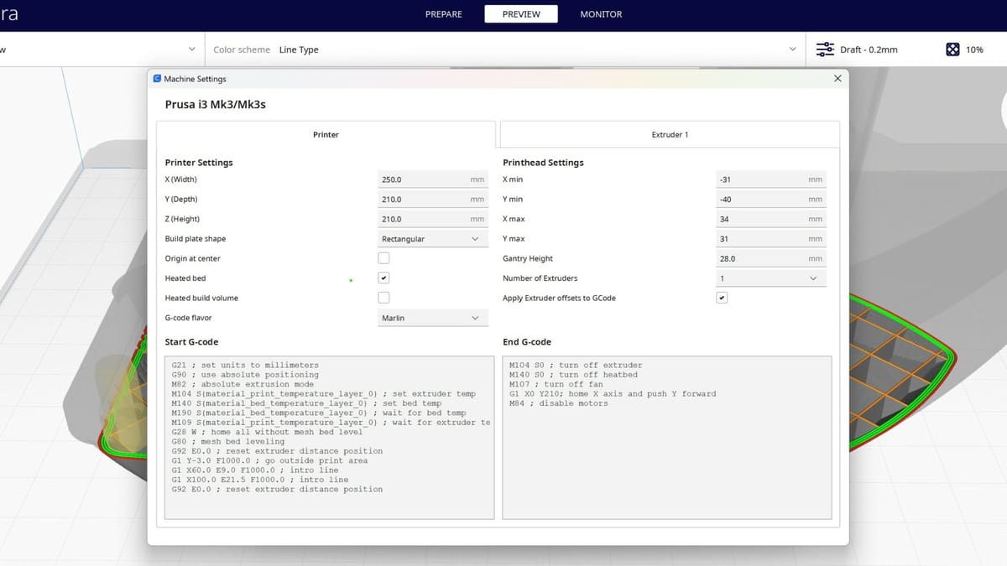Click the Cura icon in dialog title bar

pos(157,79)
